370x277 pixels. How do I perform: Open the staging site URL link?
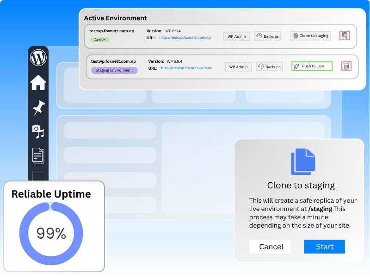coord(186,67)
